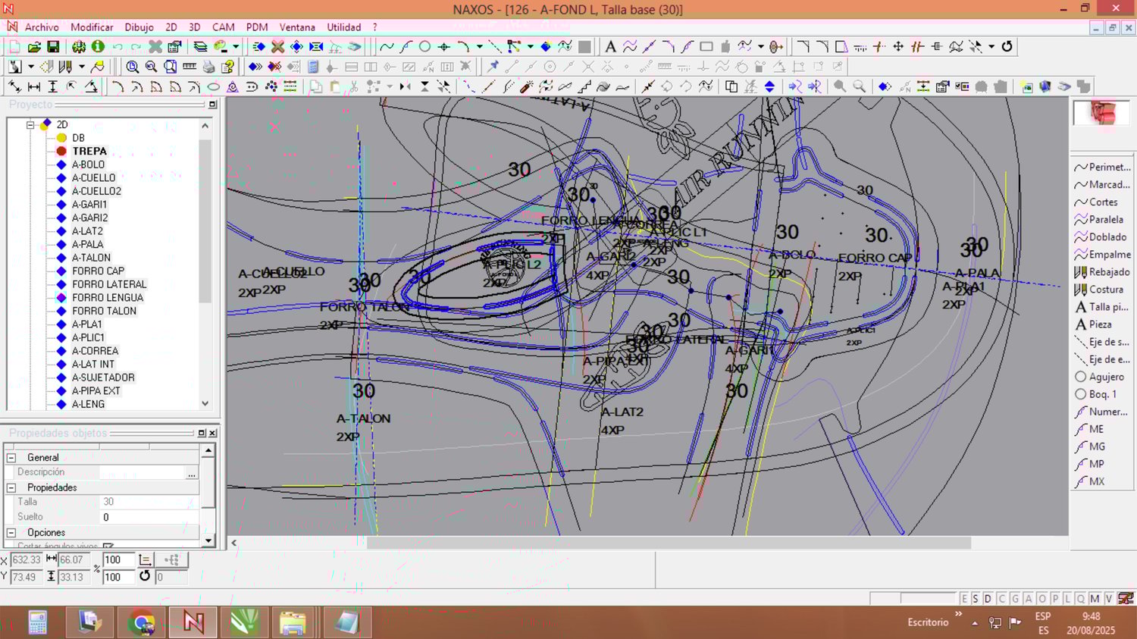This screenshot has height=639, width=1137.
Task: Click the green info icon
Action: click(x=98, y=47)
